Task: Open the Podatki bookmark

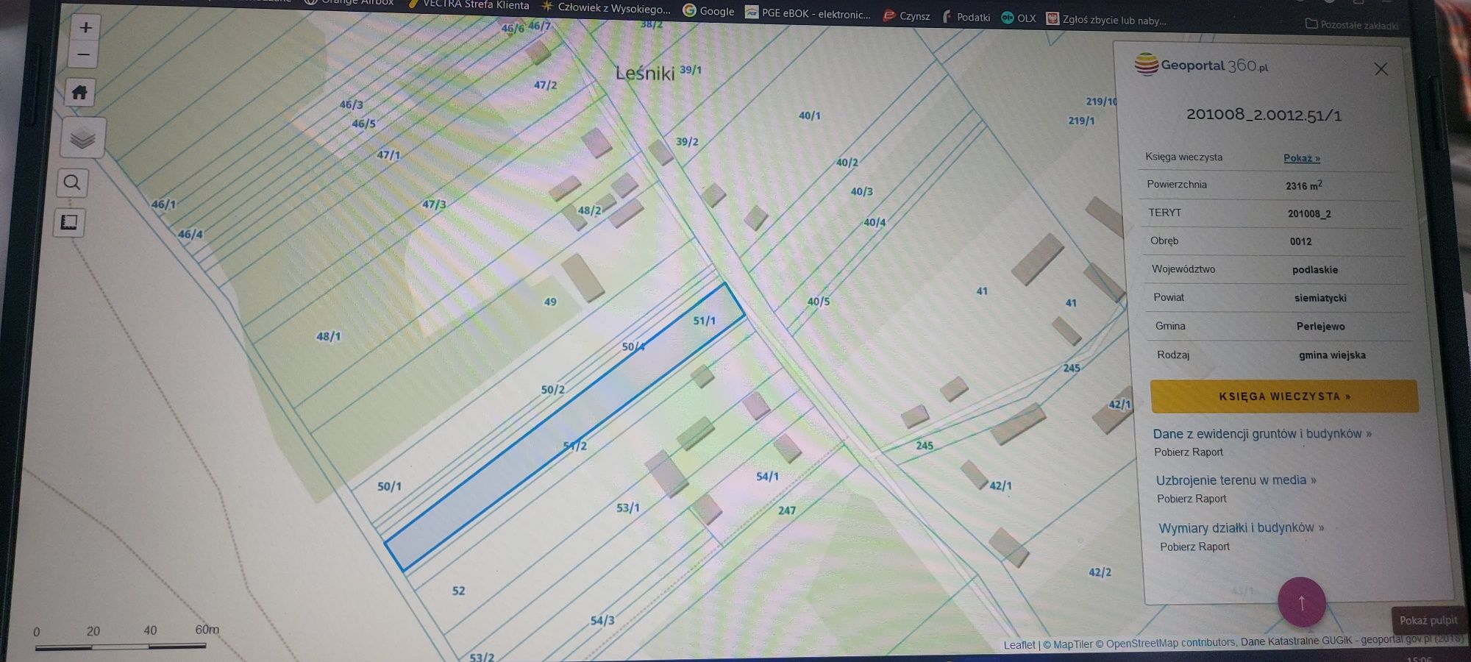Action: pos(966,17)
